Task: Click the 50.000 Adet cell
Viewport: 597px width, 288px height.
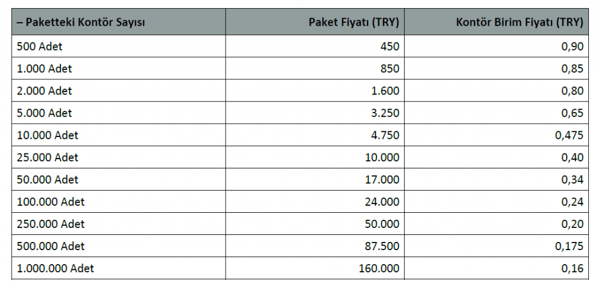Action: 118,180
